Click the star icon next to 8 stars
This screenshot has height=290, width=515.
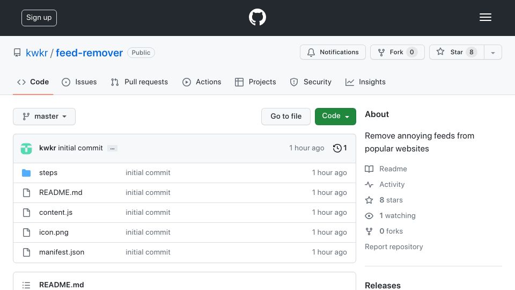(x=369, y=200)
